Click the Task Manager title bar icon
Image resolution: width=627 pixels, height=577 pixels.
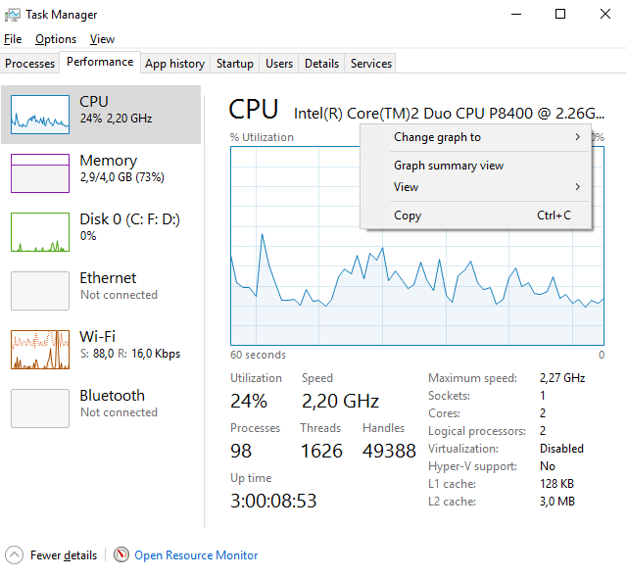point(13,15)
